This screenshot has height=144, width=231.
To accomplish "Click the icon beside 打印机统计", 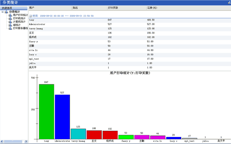I will pyautogui.click(x=10, y=19).
